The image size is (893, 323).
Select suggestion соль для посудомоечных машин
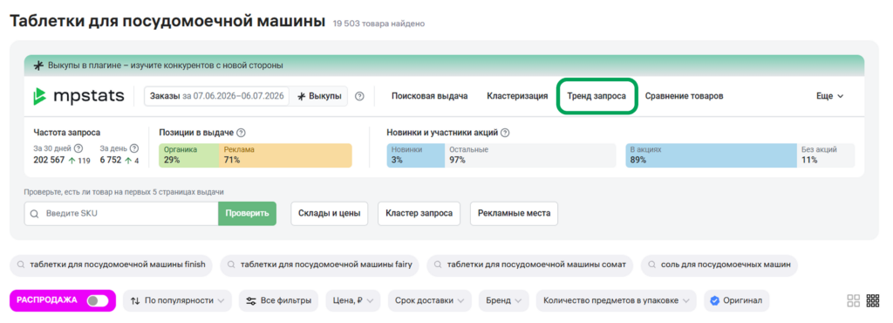[719, 265]
